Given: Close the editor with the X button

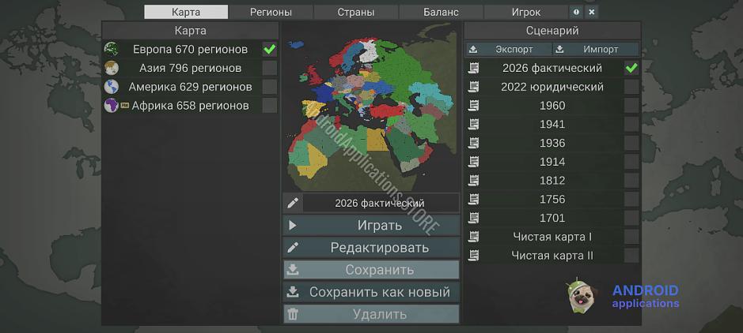Looking at the screenshot, I should click(x=591, y=13).
